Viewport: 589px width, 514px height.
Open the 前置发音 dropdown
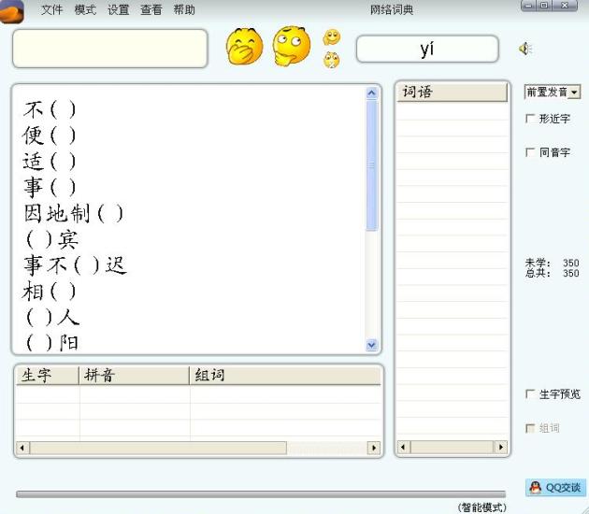point(553,92)
